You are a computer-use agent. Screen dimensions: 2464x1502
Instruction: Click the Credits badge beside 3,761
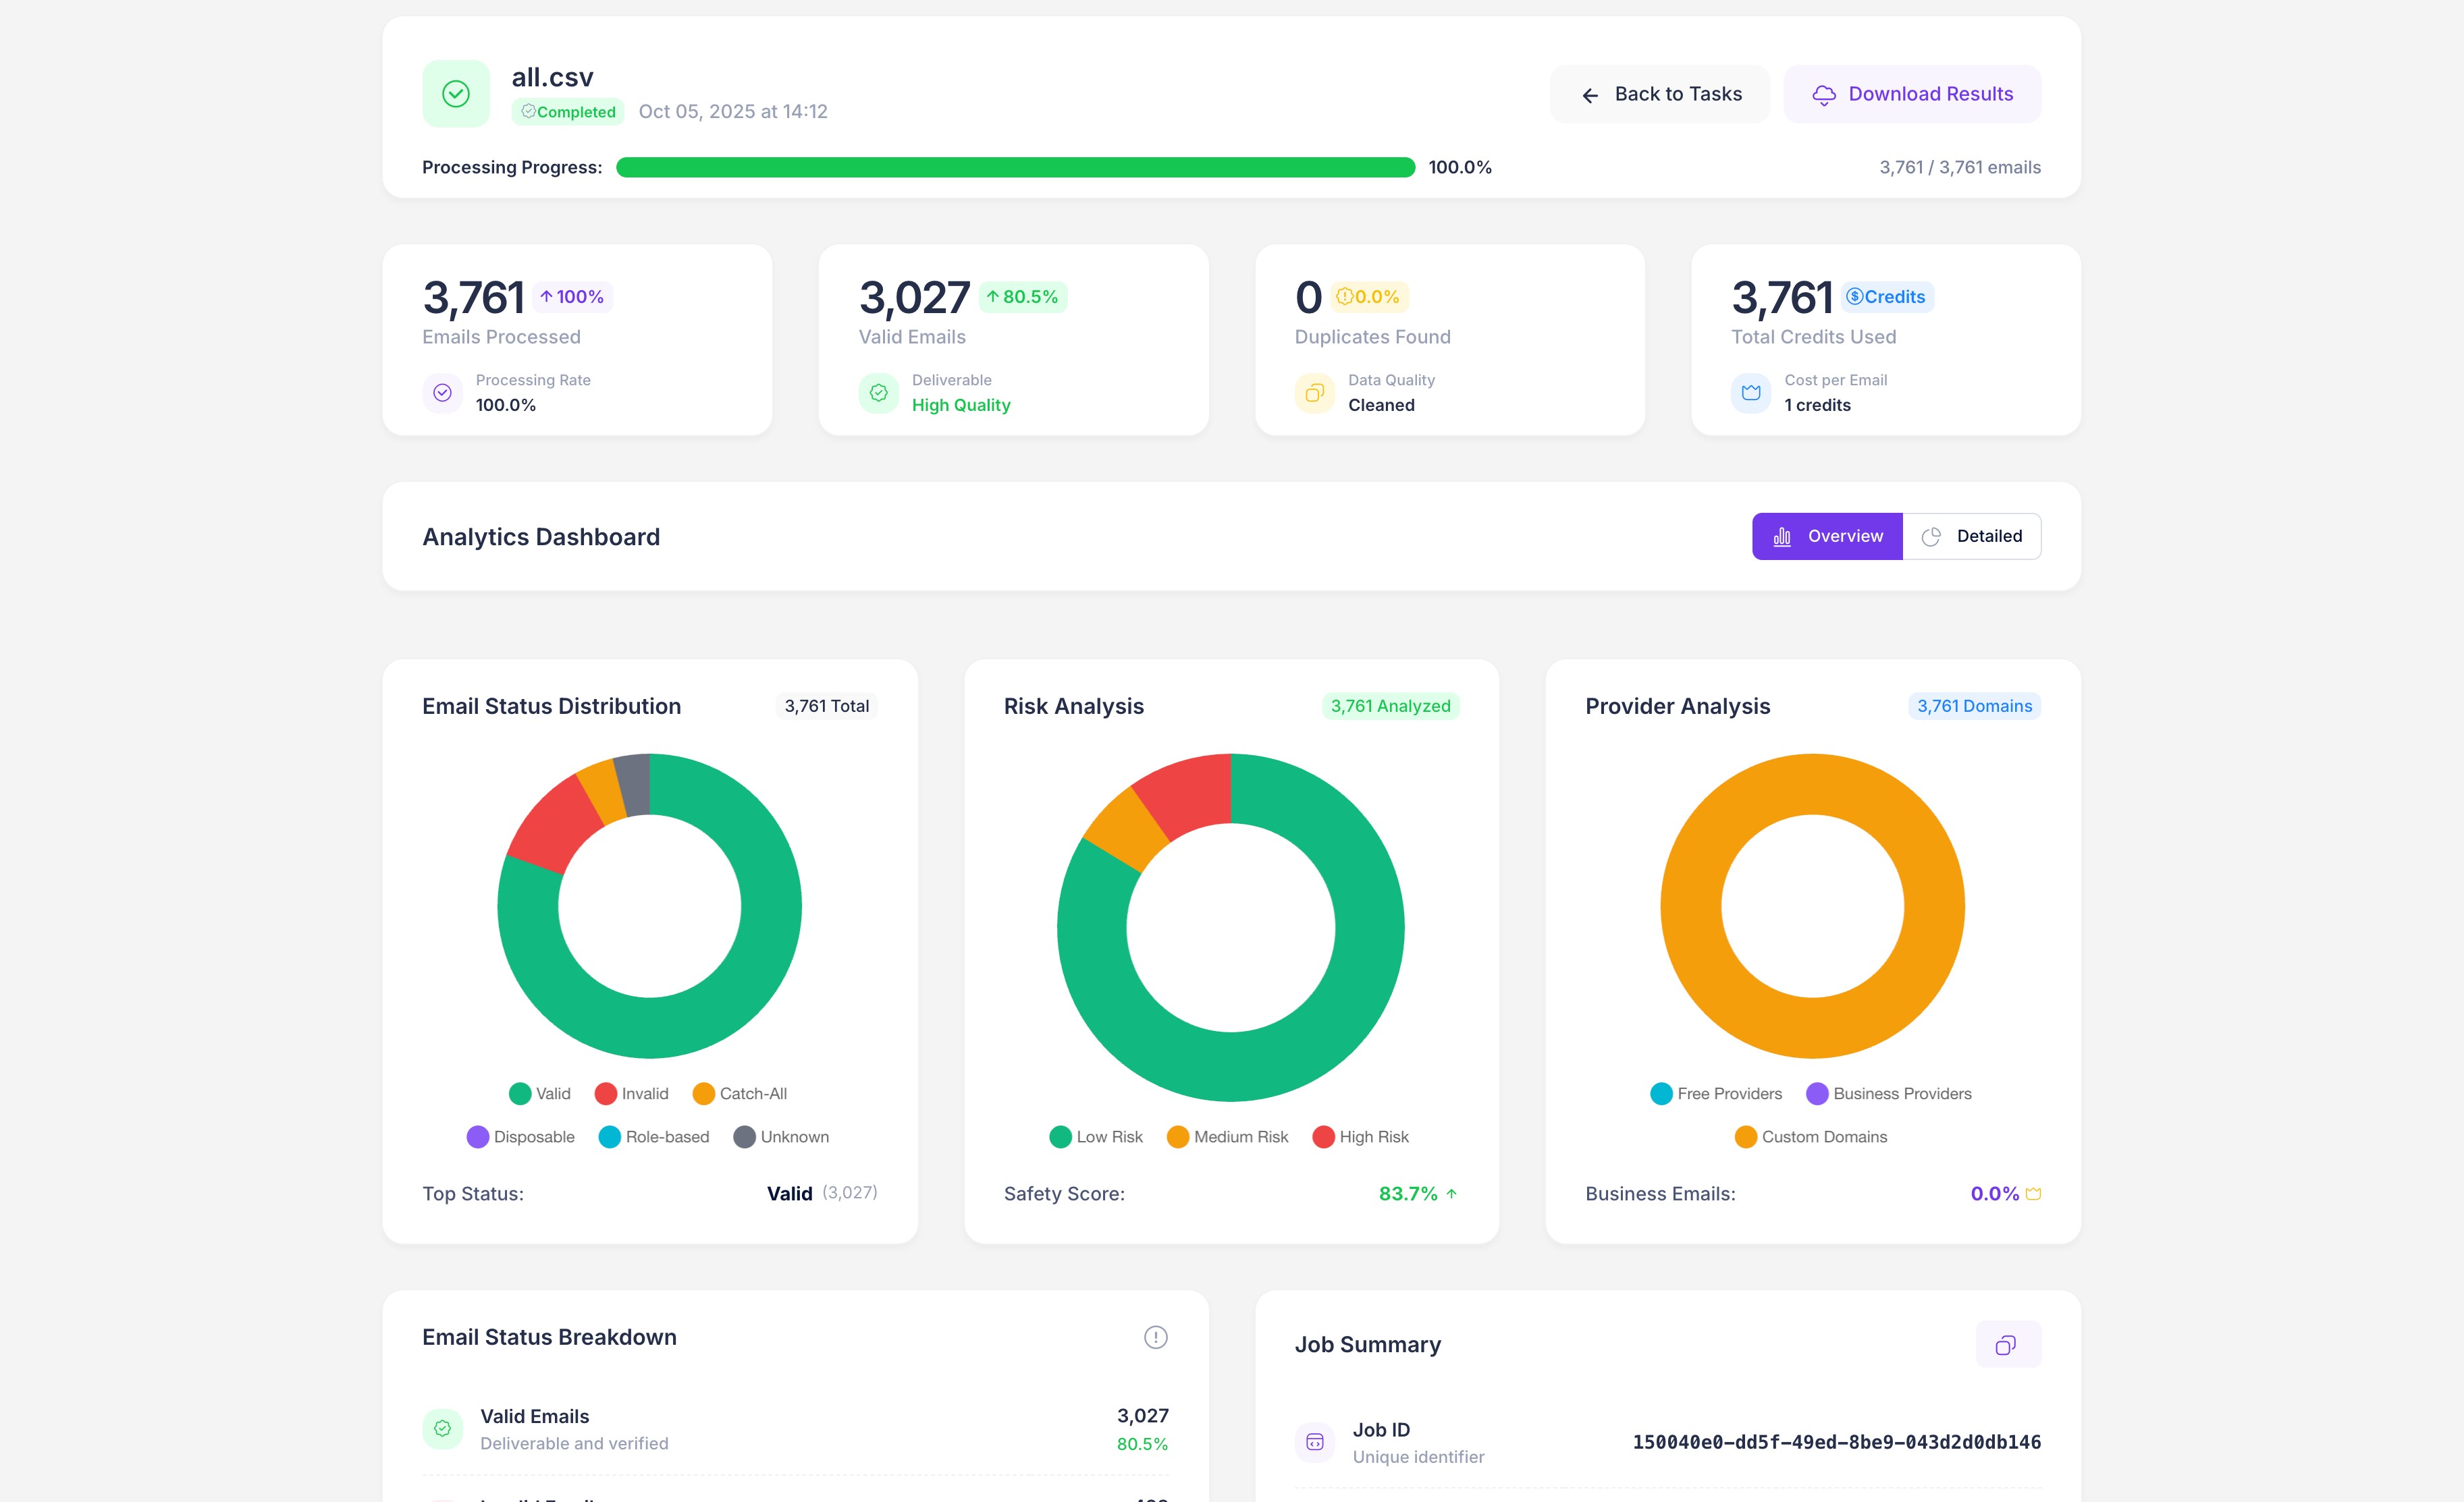pyautogui.click(x=1887, y=297)
